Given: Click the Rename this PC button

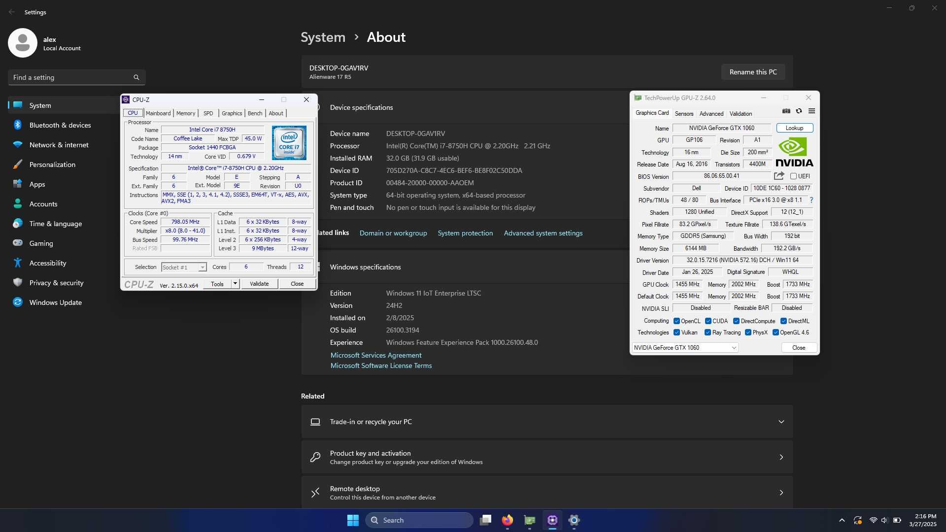Looking at the screenshot, I should coord(753,72).
